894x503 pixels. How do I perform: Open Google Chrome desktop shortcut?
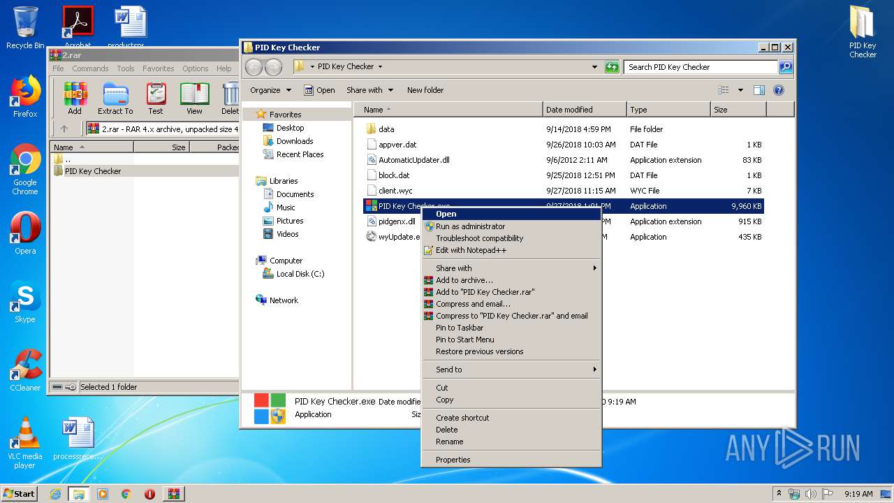pyautogui.click(x=25, y=170)
